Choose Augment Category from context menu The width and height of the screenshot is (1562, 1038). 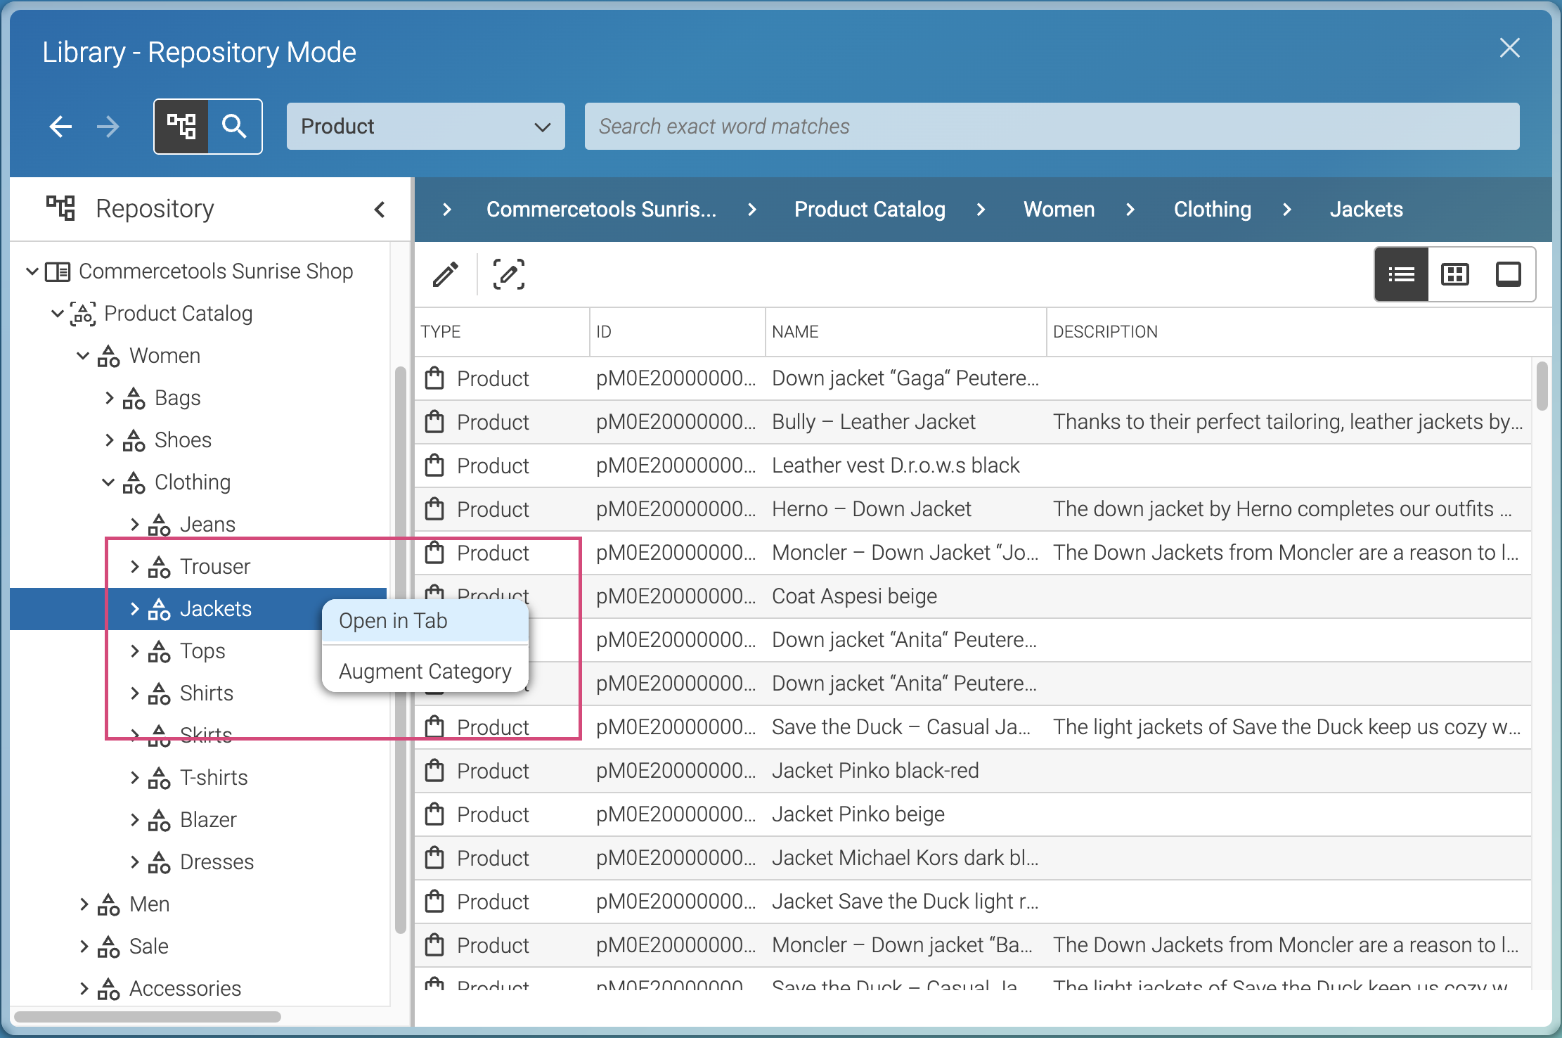pyautogui.click(x=425, y=672)
